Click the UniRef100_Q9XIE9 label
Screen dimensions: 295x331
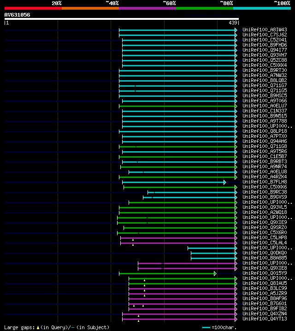(265, 222)
